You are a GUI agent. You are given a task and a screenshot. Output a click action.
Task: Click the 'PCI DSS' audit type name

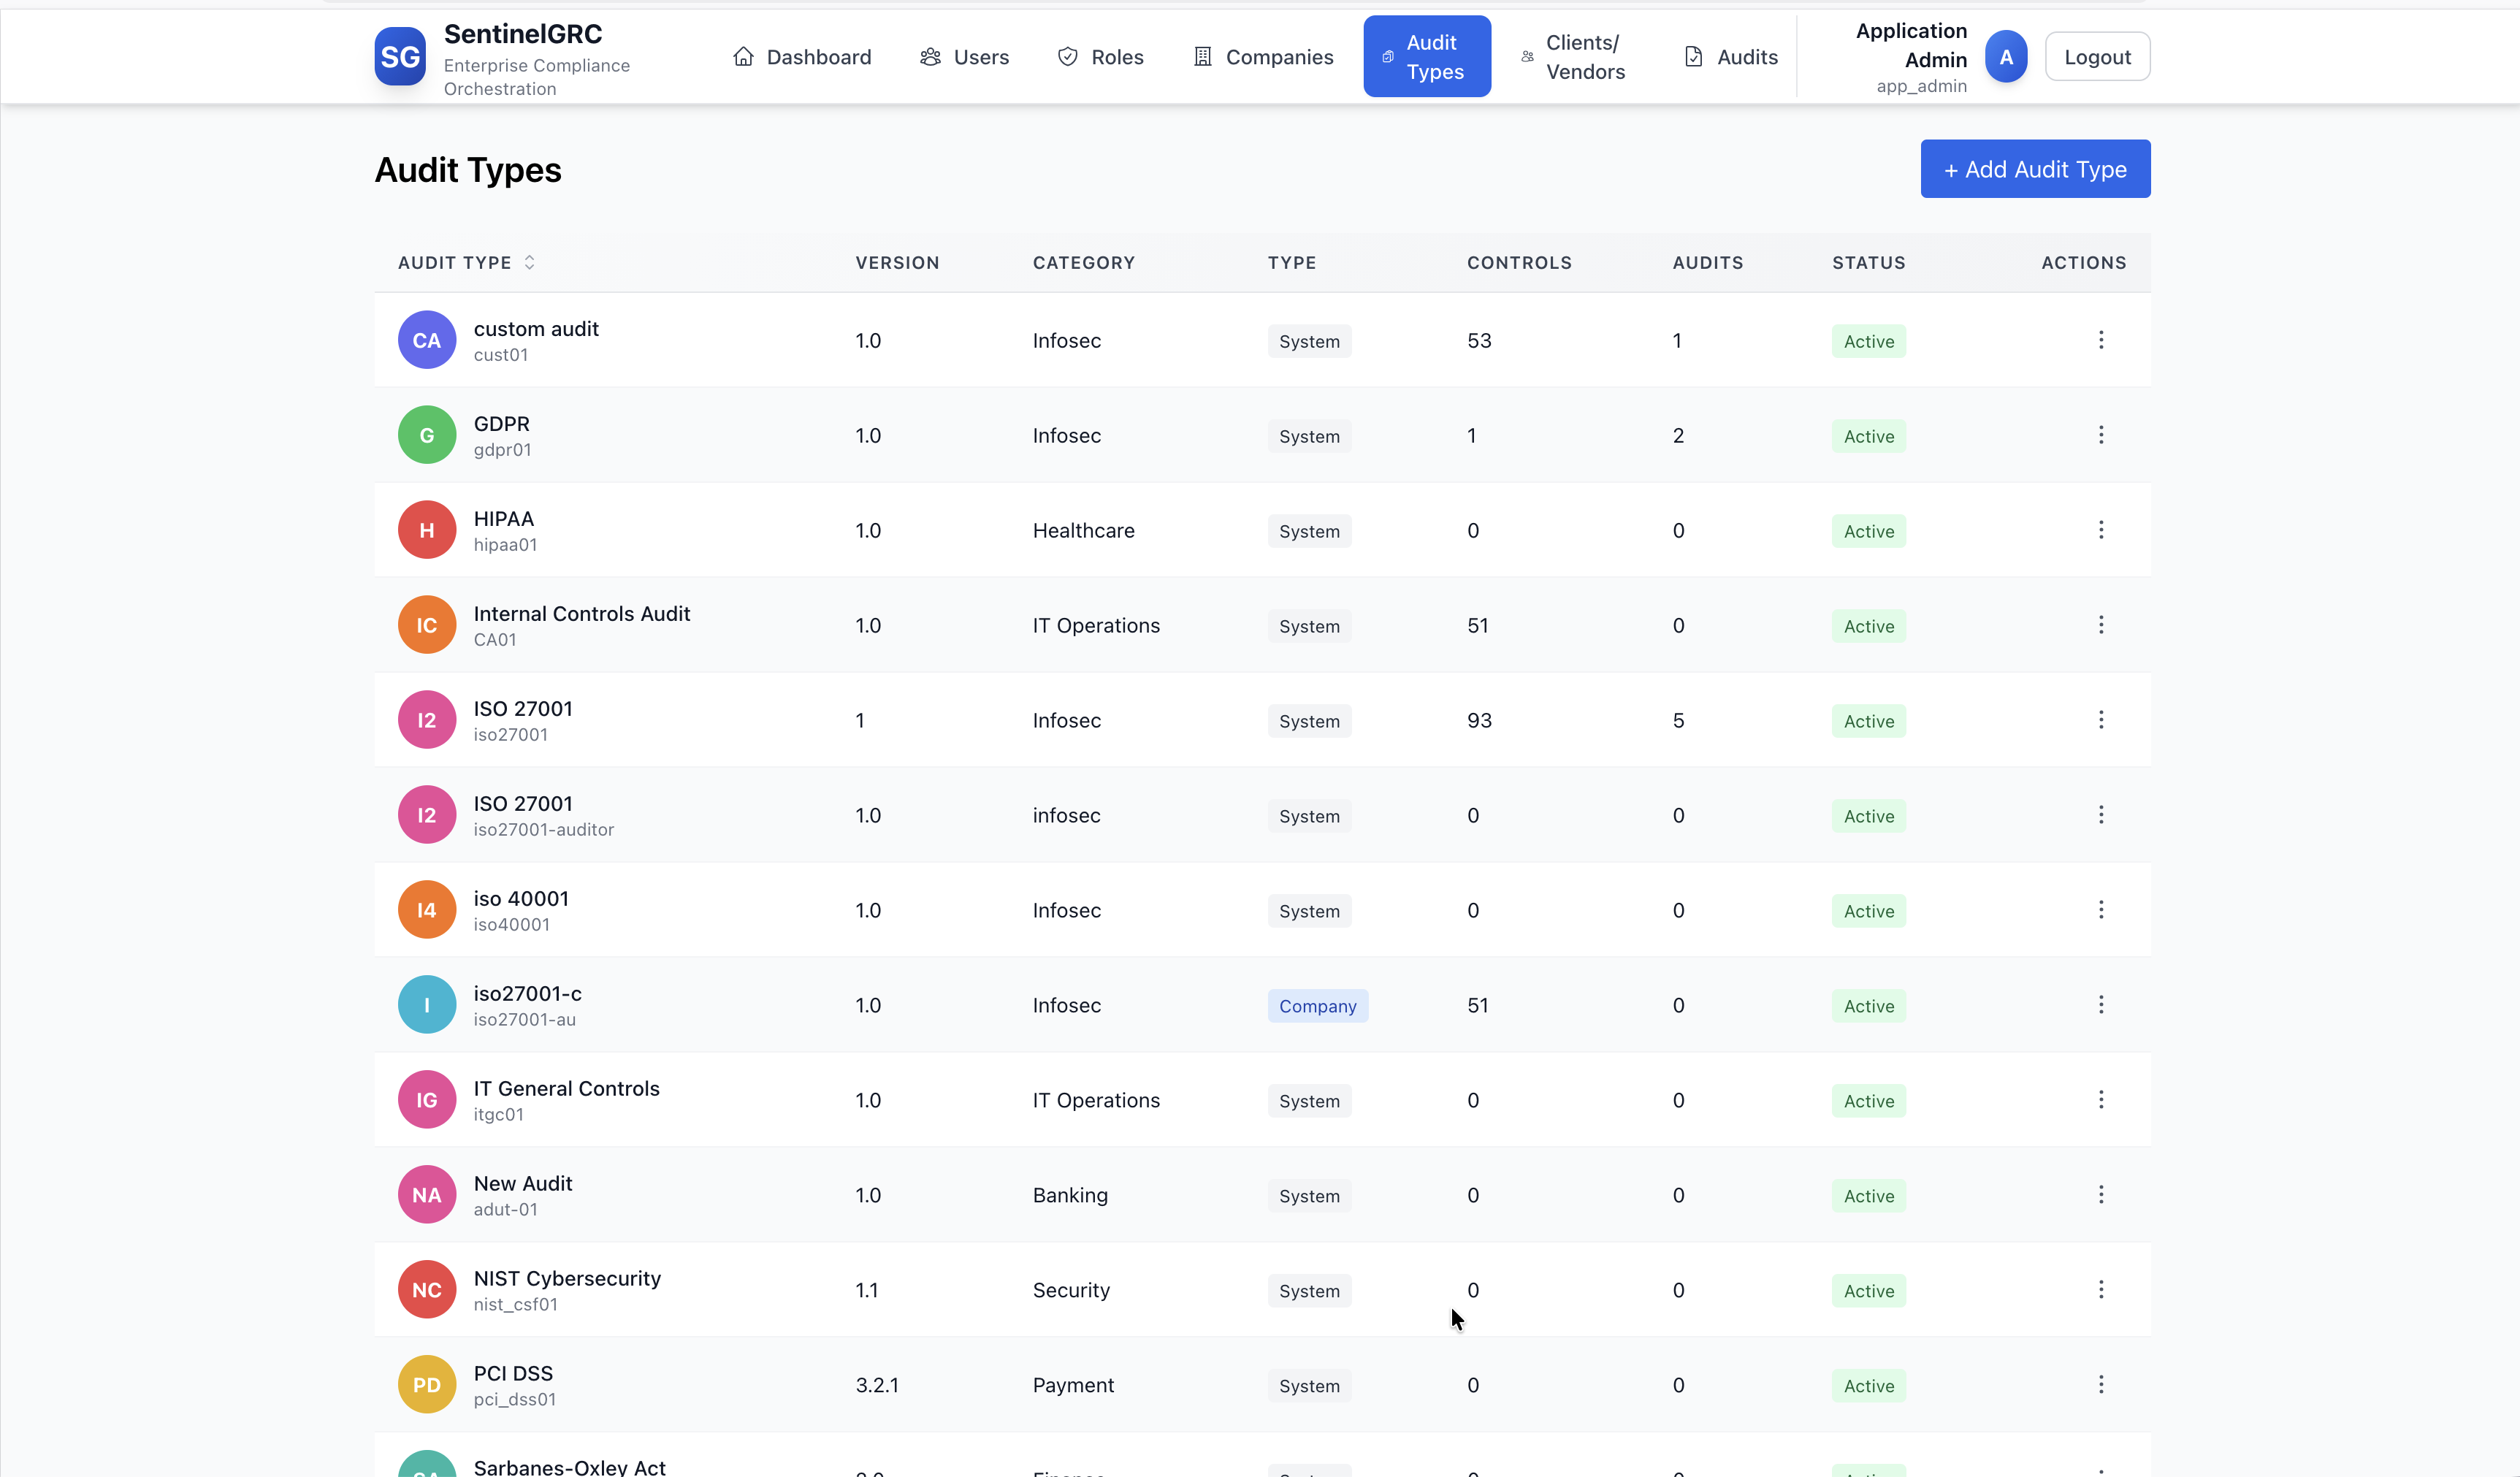(x=513, y=1374)
